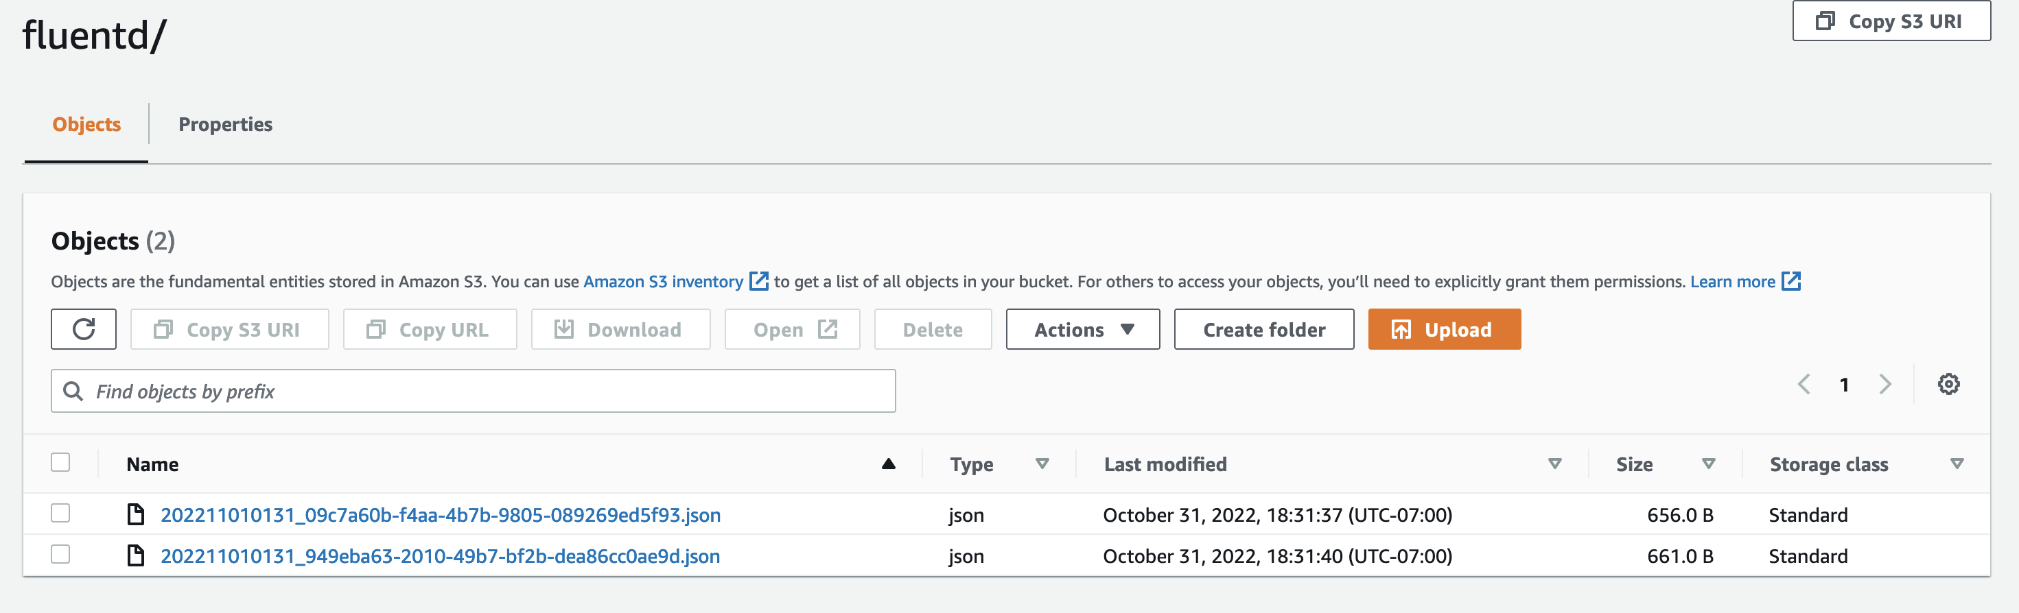Click external link icon beside Learn more

coord(1791,281)
